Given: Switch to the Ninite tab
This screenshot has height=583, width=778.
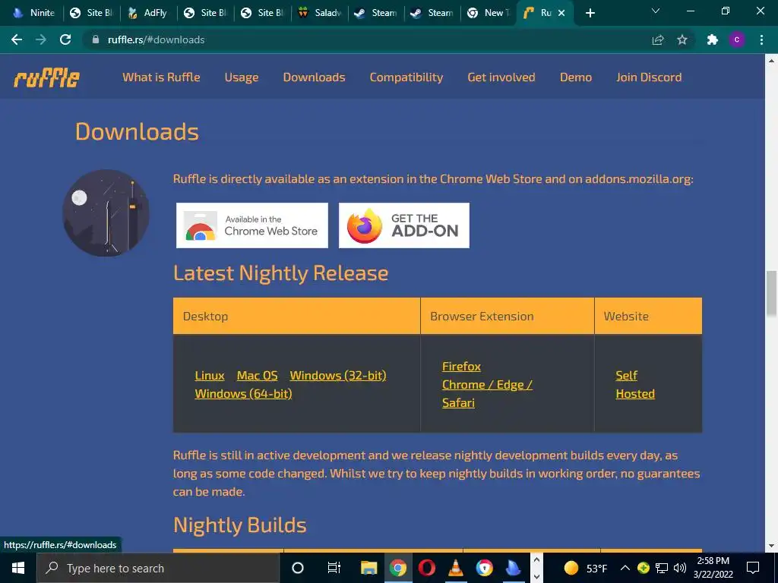Looking at the screenshot, I should coord(33,13).
